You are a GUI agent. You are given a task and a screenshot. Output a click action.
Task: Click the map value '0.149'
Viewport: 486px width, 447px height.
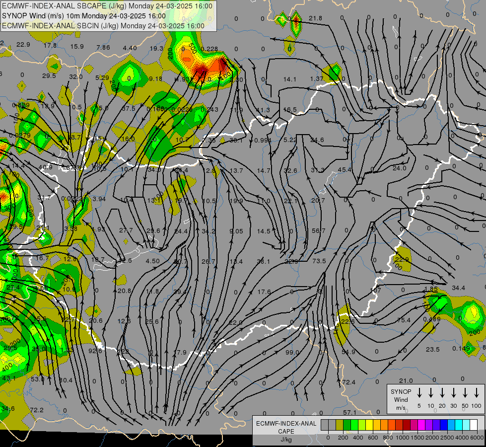[461, 348]
